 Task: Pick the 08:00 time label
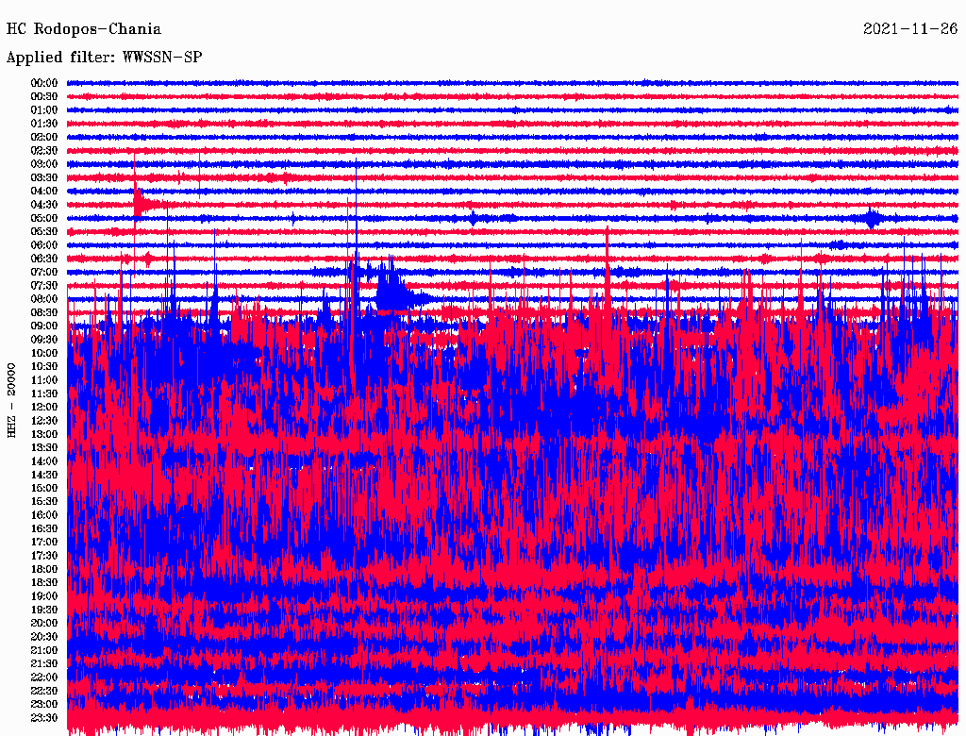coord(44,299)
